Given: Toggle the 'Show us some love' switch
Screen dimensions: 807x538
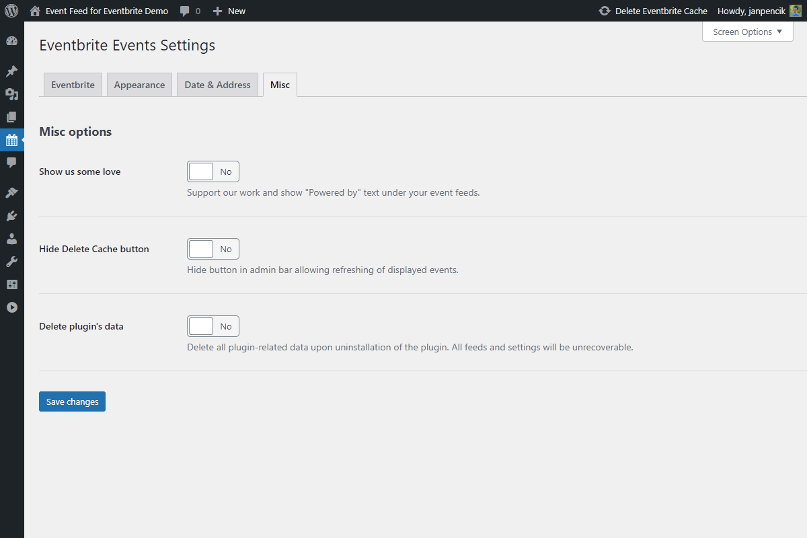Looking at the screenshot, I should [x=213, y=171].
